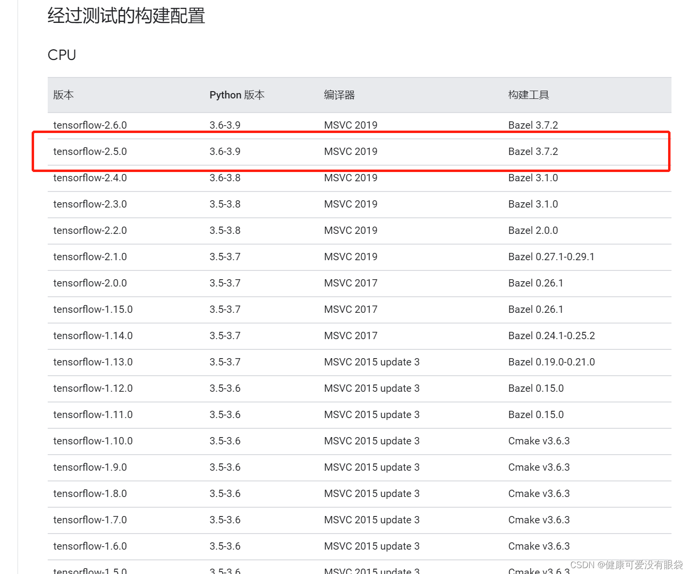Select the tensorflow-1.6.0 cell
690x574 pixels.
click(90, 546)
